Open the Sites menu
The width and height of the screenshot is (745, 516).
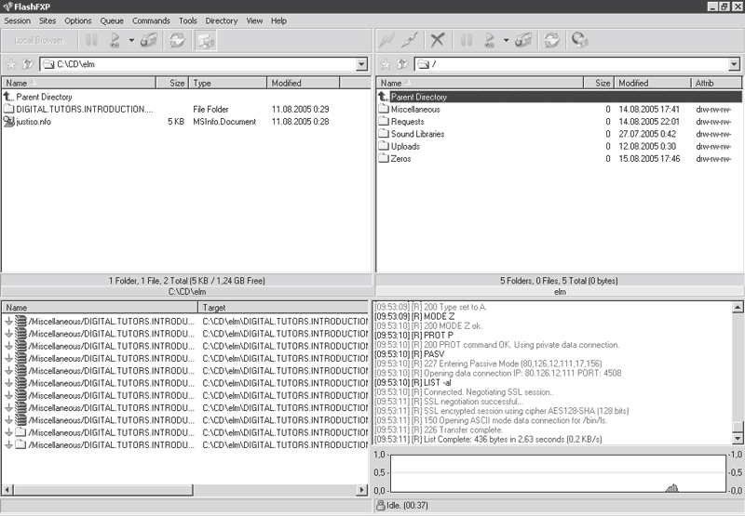pyautogui.click(x=47, y=20)
